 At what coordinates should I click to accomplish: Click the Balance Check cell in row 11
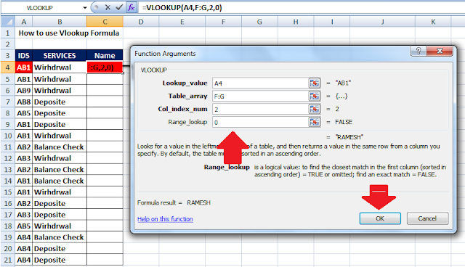[60, 147]
